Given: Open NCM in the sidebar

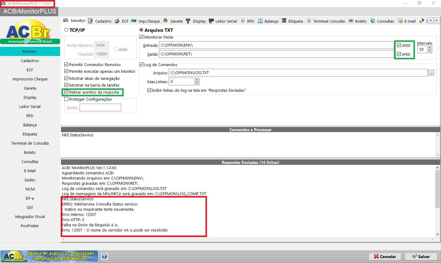Looking at the screenshot, I should pyautogui.click(x=30, y=189).
